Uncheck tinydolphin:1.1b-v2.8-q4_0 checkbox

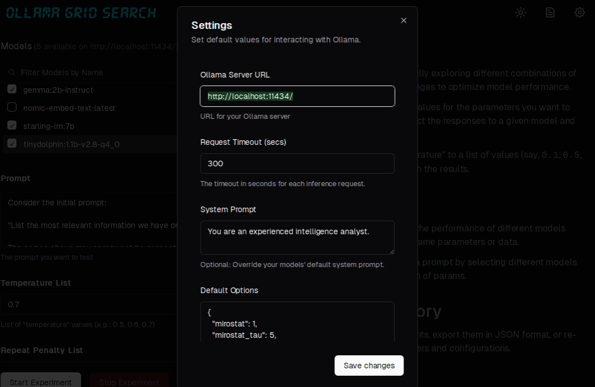12,144
